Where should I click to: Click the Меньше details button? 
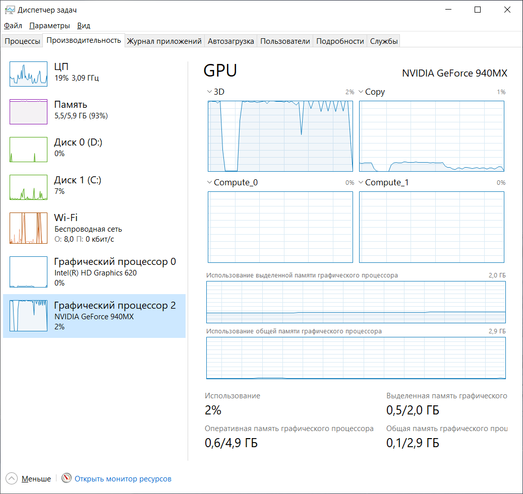point(36,479)
